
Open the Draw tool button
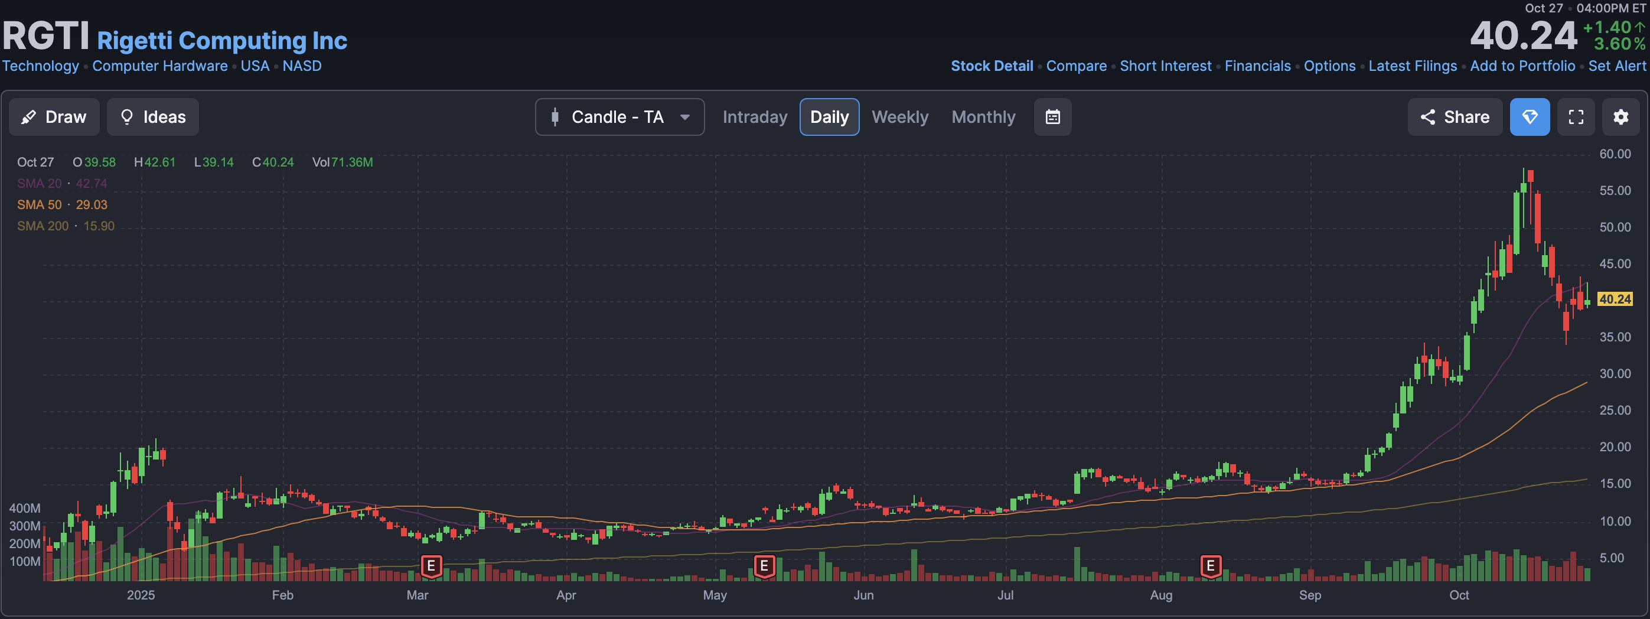(54, 116)
